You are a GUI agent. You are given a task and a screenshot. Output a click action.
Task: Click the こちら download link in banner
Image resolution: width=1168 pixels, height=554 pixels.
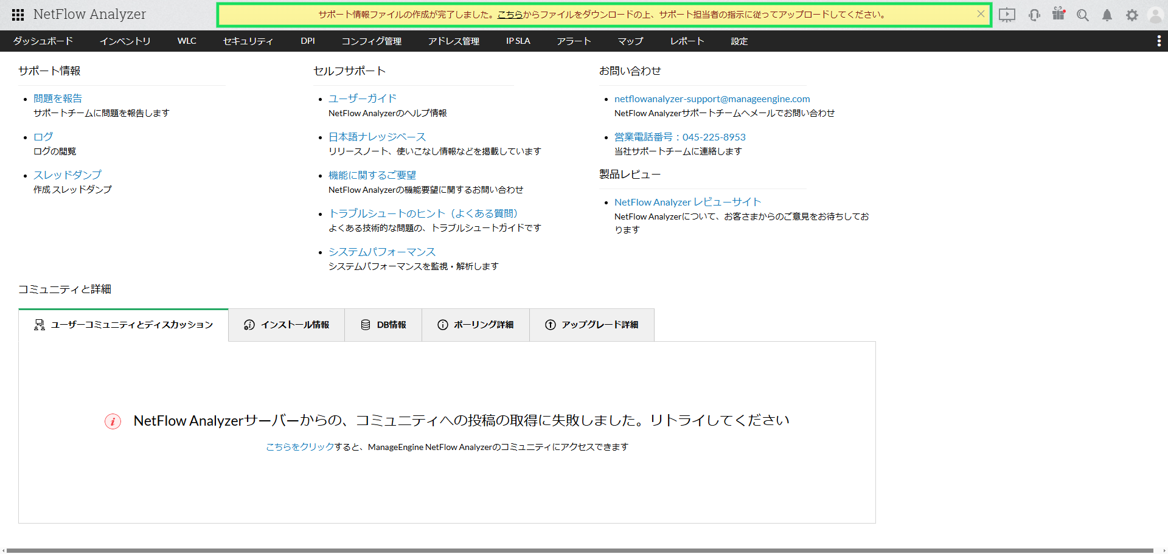[510, 15]
